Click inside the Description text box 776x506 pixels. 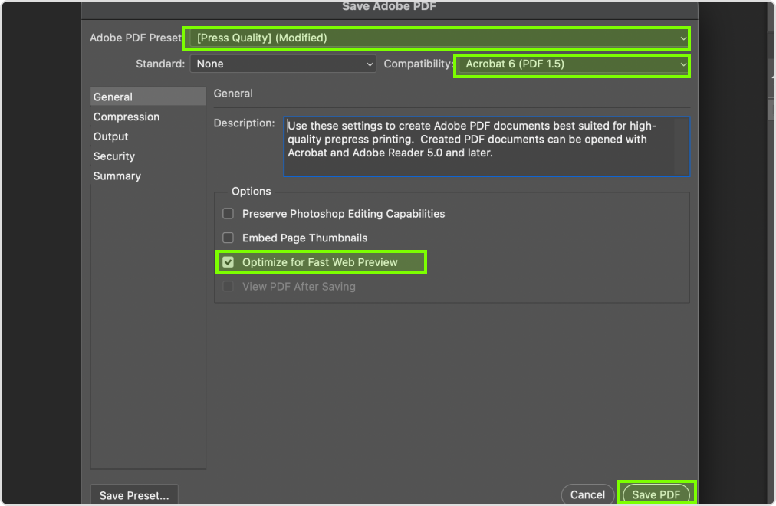point(486,146)
